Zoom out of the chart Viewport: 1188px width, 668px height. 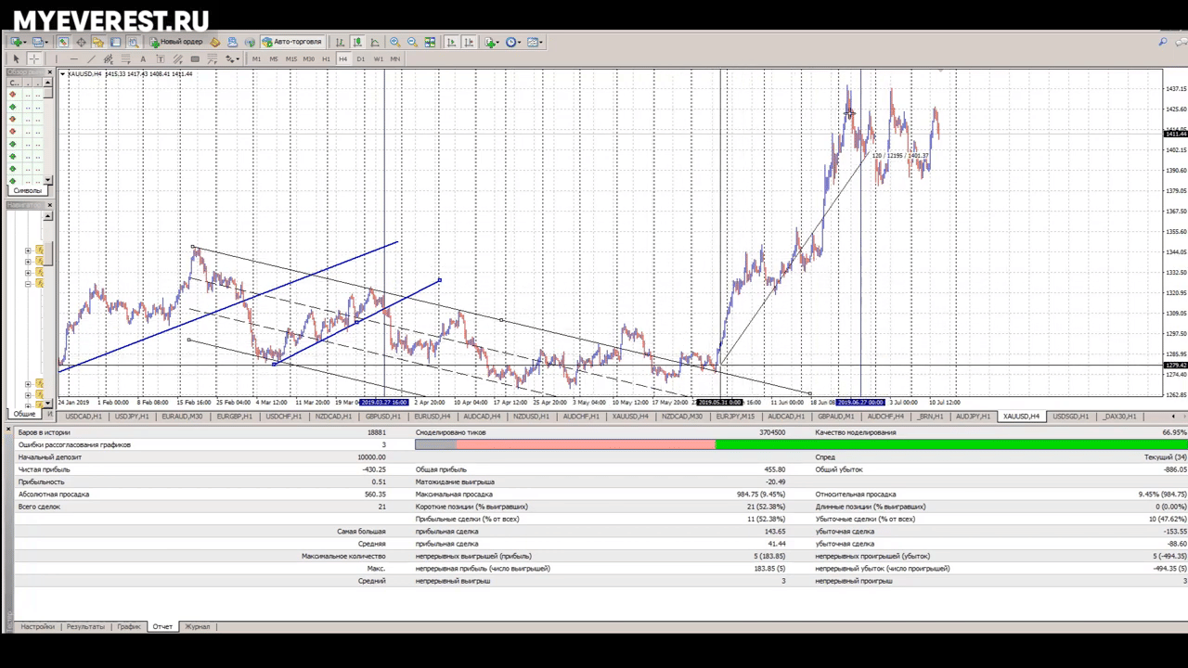(412, 42)
